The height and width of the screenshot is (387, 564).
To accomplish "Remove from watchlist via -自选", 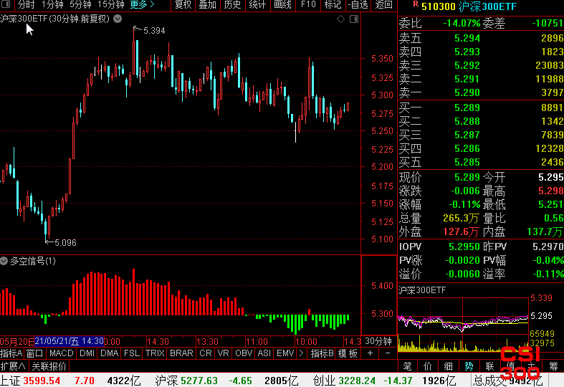I will pos(358,5).
